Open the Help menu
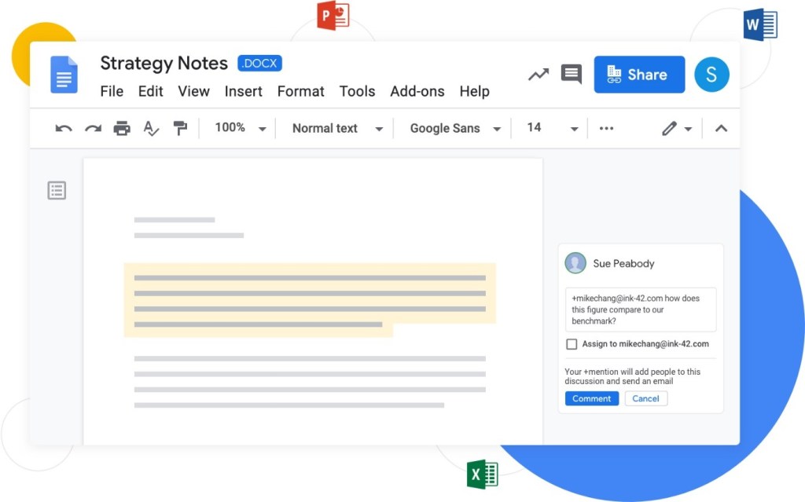This screenshot has width=805, height=502. (474, 91)
